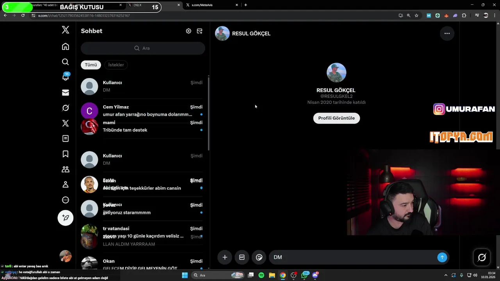
Task: Go back in browser history
Action: point(5,15)
